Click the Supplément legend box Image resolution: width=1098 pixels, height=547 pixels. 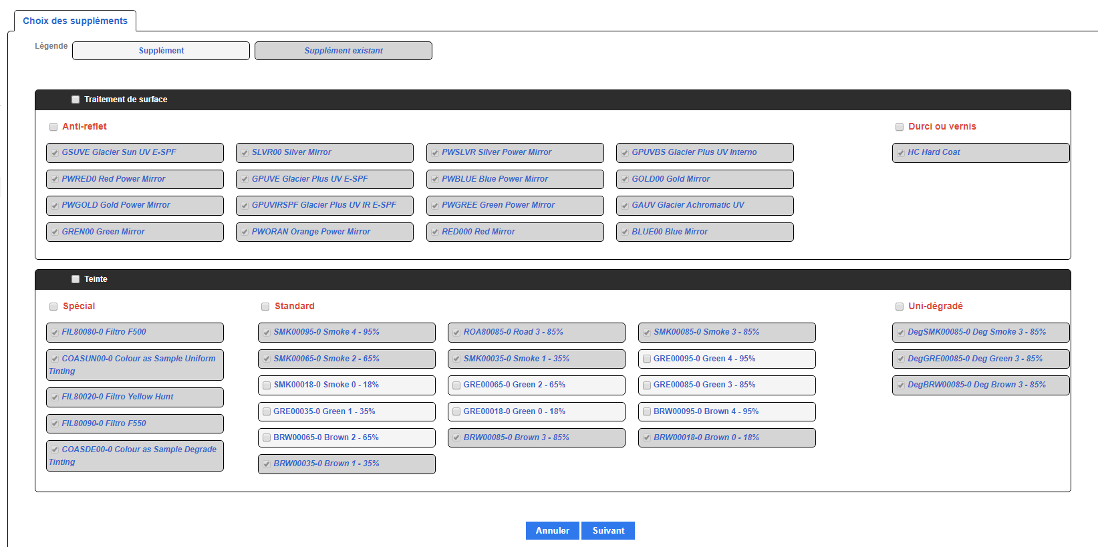click(161, 51)
